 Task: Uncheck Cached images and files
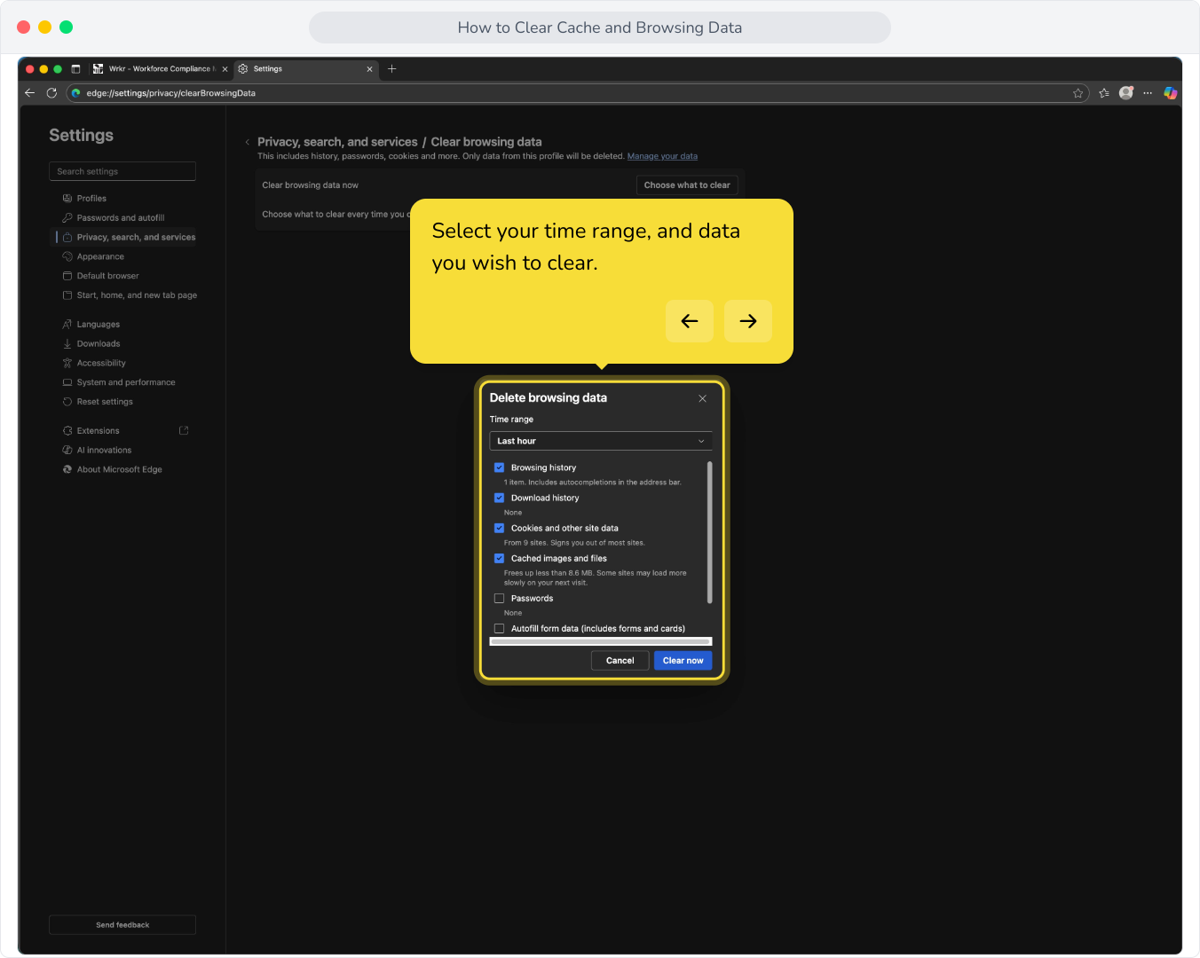click(499, 558)
